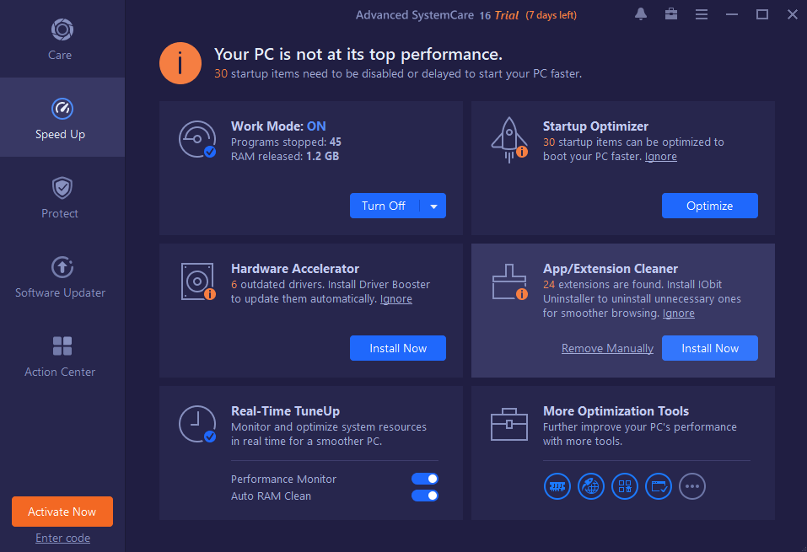The width and height of the screenshot is (807, 552).
Task: Click the 'Real-Time TuneUp' heading
Action: (285, 411)
